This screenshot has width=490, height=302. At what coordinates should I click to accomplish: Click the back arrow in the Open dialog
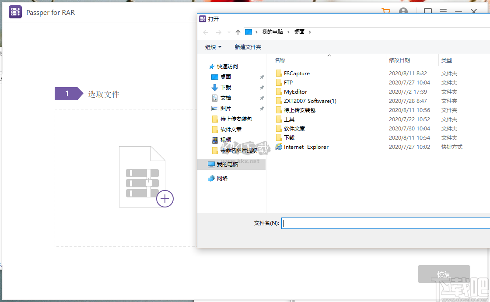(206, 32)
